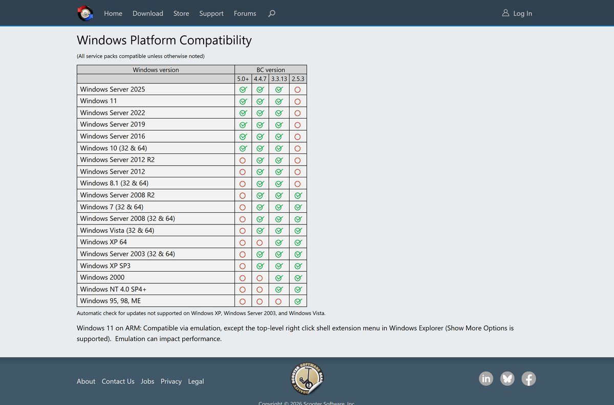Screen dimensions: 614x405
Task: Click Windows Server 2016 circle under 2.5.3
Action: (x=297, y=137)
